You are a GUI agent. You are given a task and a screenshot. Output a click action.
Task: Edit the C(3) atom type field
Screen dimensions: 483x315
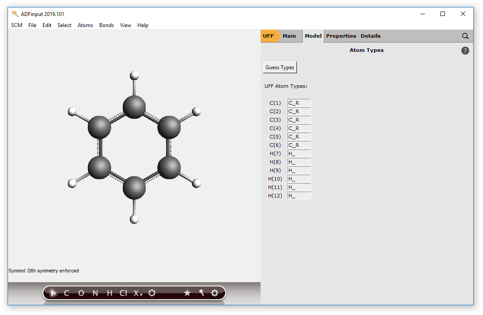(299, 120)
